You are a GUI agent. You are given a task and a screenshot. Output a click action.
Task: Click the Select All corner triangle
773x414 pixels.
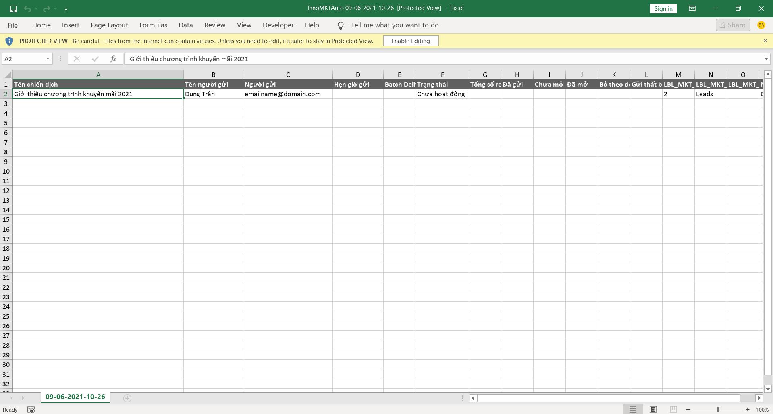(8, 75)
